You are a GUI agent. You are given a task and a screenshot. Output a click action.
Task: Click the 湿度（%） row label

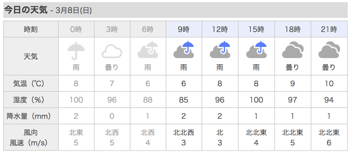(31, 100)
